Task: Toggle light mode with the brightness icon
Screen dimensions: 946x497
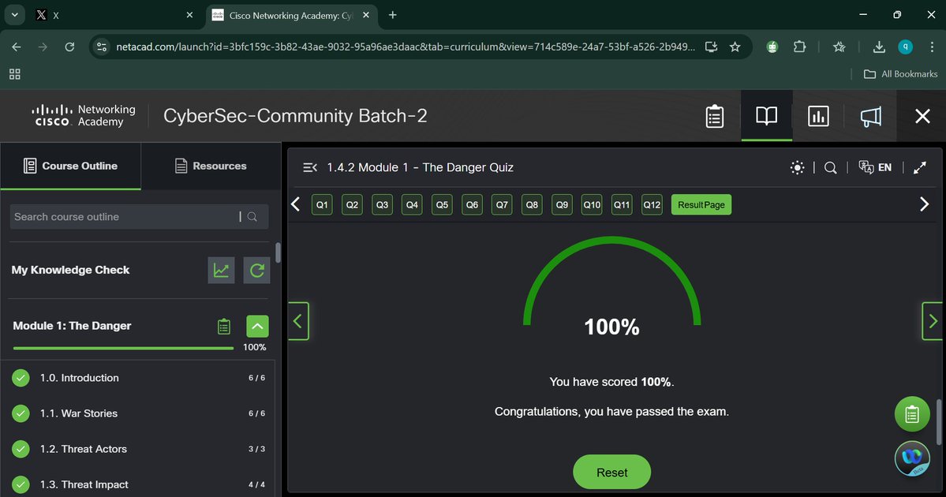Action: 796,167
